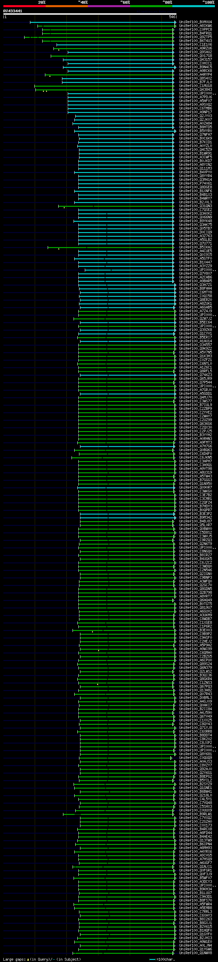Open hit UniRef100_C1E106
Viewport: 218px width, 962px height.
(196, 44)
